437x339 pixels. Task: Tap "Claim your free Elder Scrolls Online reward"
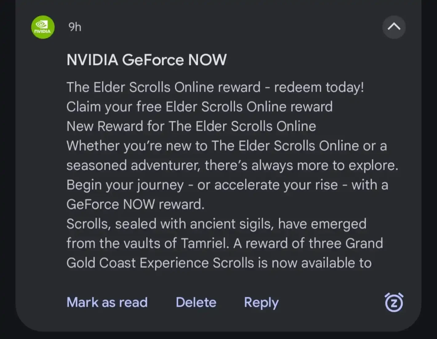[199, 107]
